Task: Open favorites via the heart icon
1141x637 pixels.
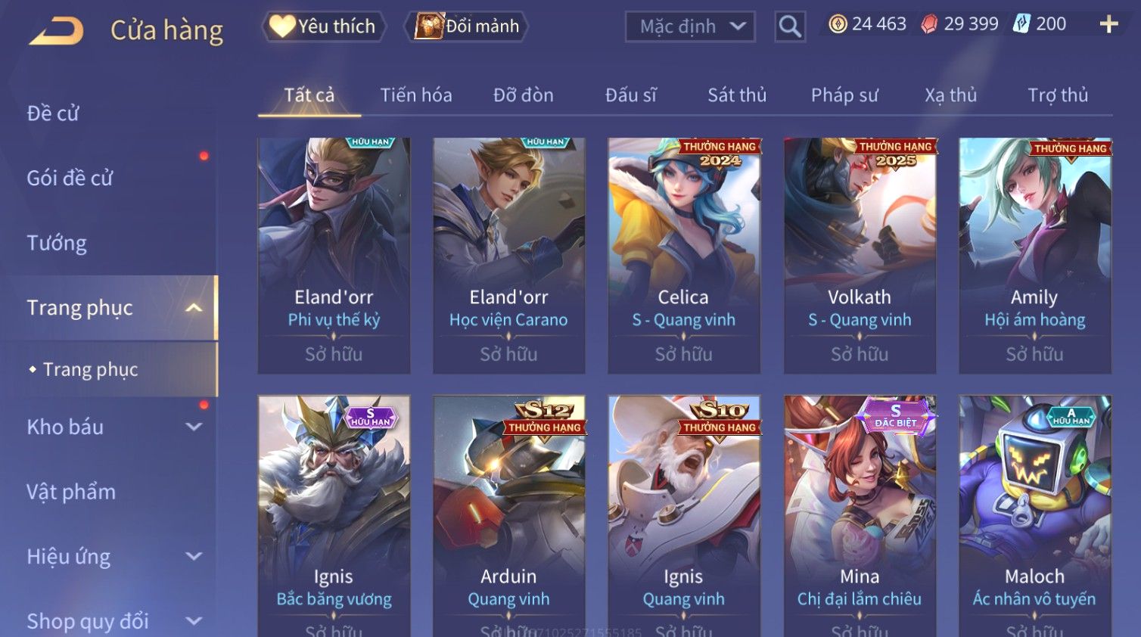Action: pyautogui.click(x=282, y=26)
